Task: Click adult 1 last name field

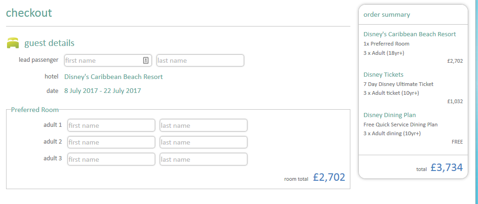Action: coord(203,125)
